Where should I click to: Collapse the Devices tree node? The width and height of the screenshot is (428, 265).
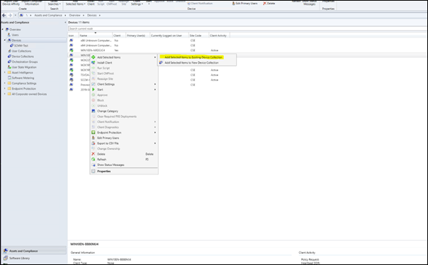click(x=5, y=40)
